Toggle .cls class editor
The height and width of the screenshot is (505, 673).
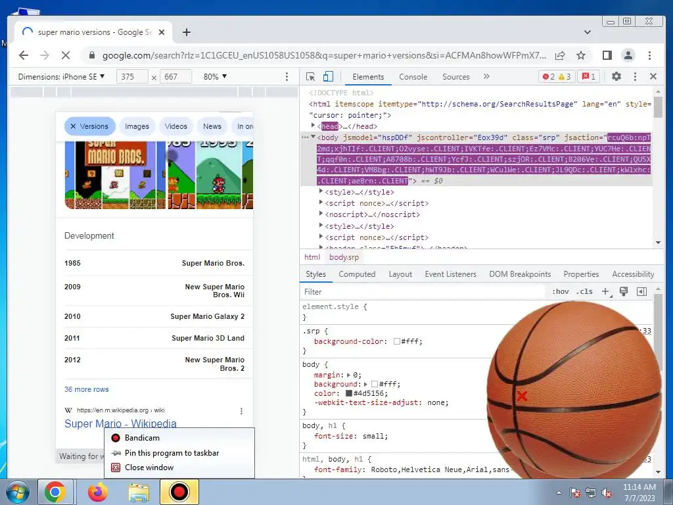click(584, 291)
